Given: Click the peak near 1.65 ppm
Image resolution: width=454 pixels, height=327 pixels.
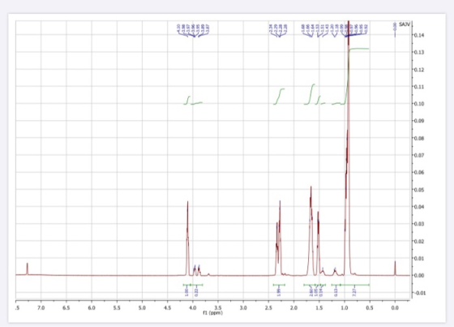Looking at the screenshot, I should click(x=311, y=230).
